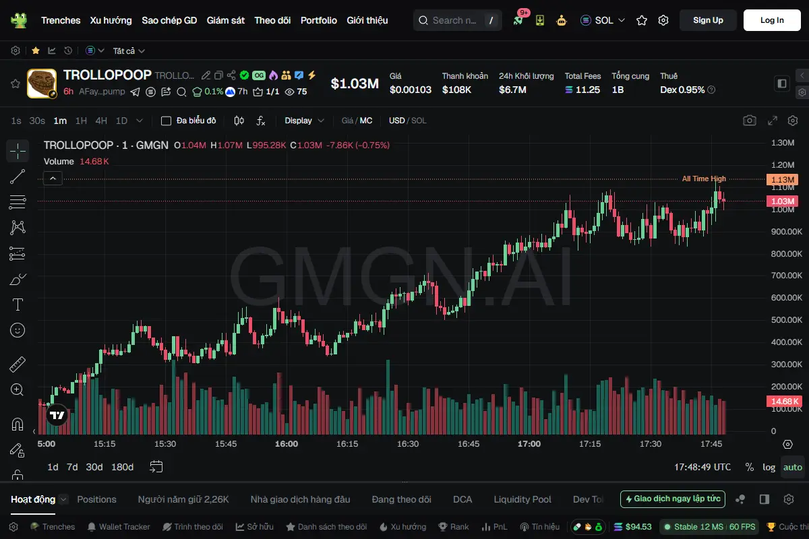Open go-to-date calendar icon

click(156, 466)
